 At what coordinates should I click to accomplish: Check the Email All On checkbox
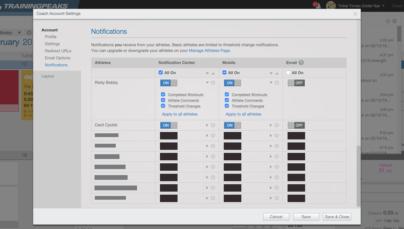pos(288,73)
